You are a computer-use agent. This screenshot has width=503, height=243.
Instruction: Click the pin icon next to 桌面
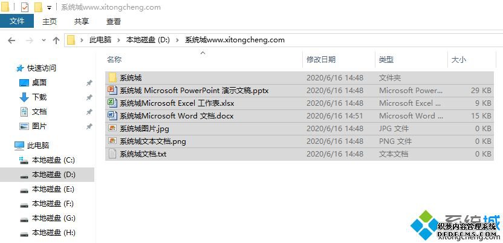(89, 83)
